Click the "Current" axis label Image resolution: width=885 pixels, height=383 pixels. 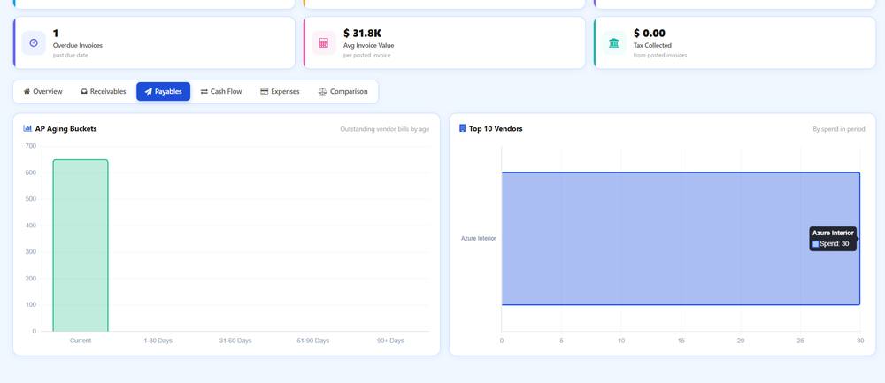click(81, 341)
